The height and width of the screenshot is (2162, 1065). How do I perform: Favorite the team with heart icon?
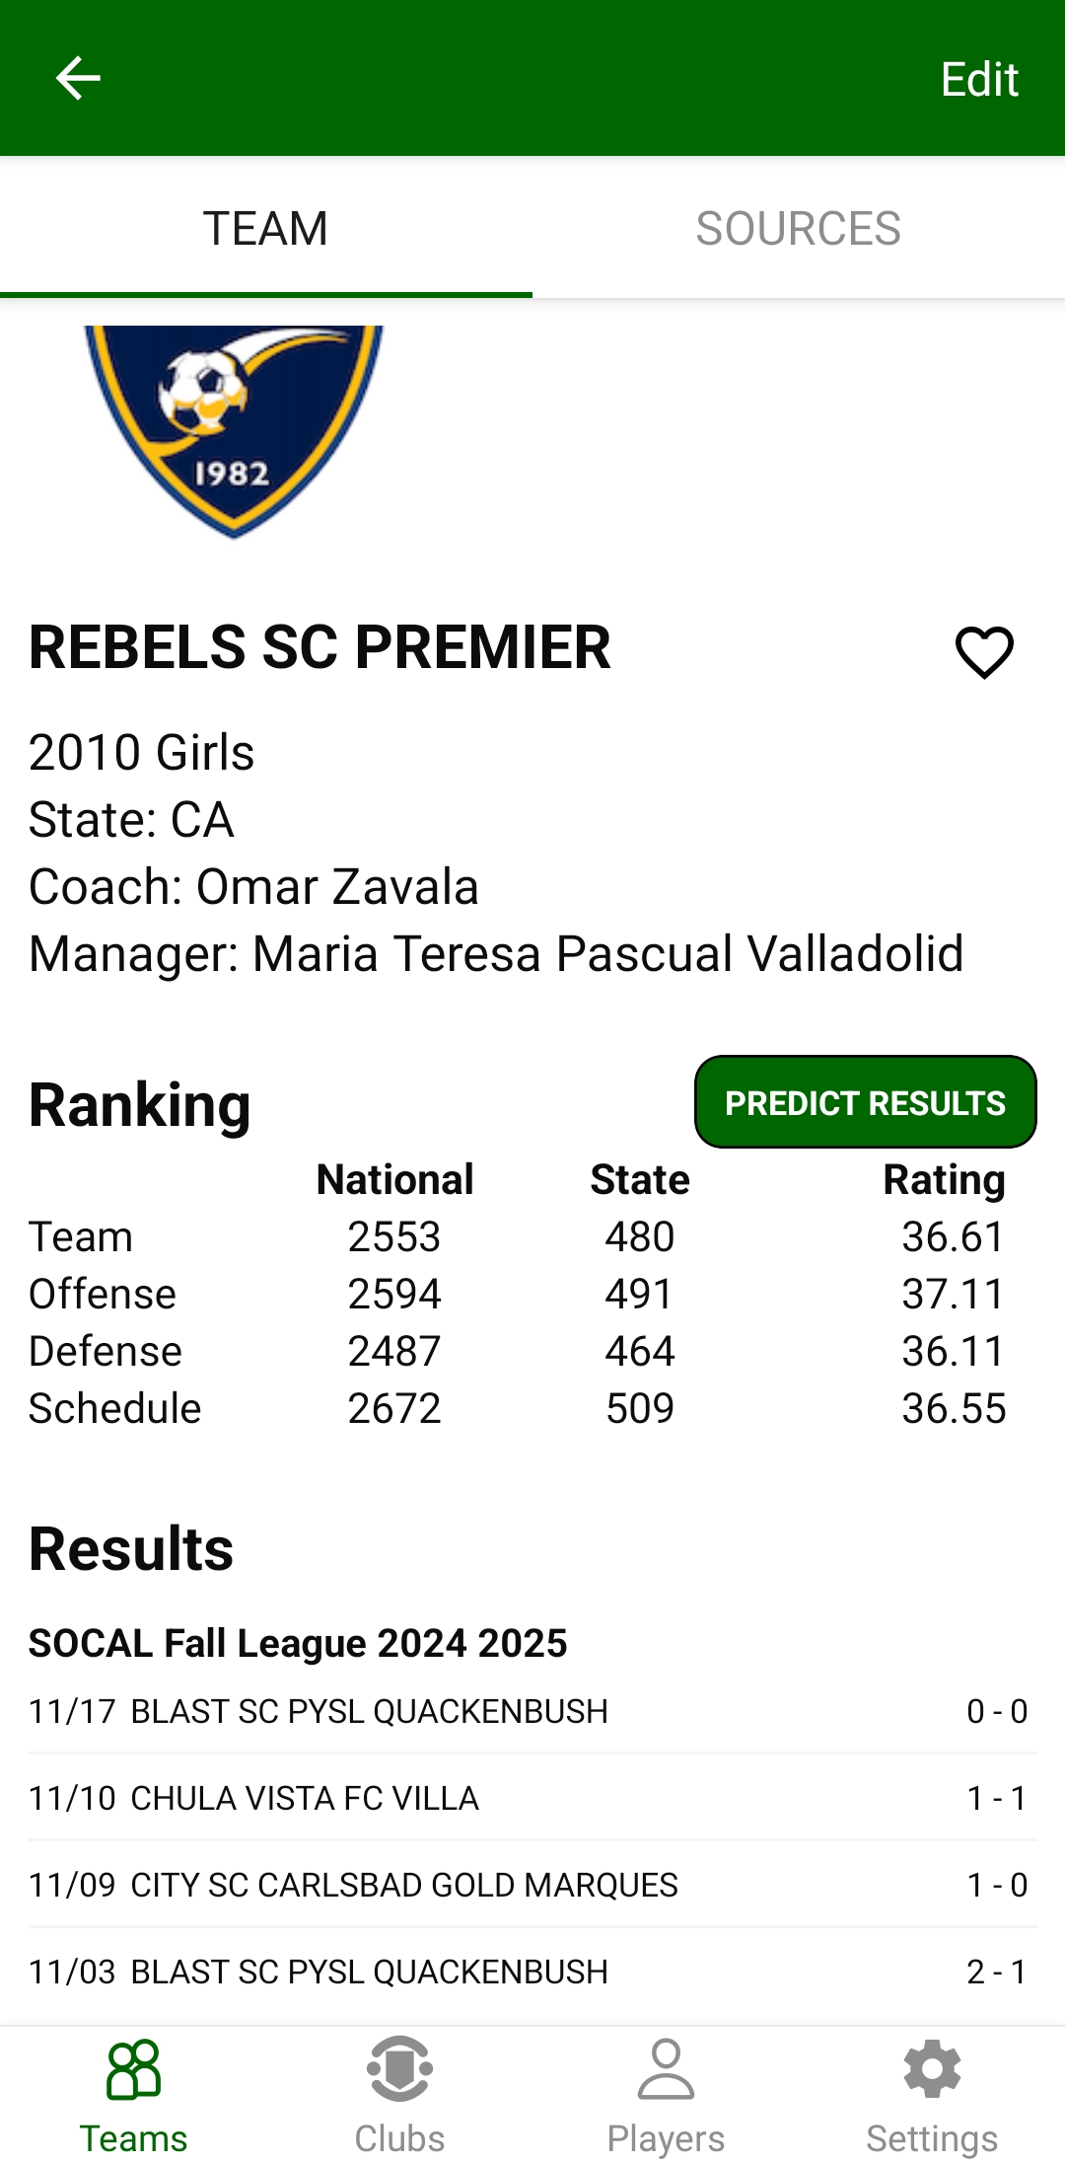click(x=984, y=652)
